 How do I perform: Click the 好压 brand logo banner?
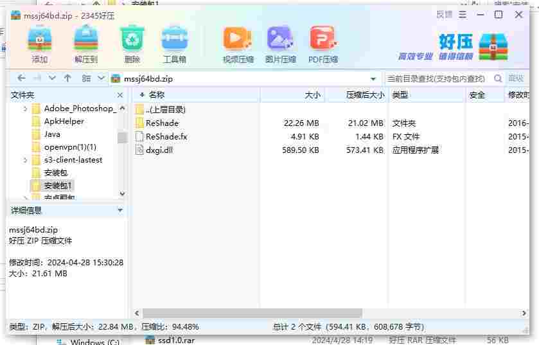click(454, 47)
